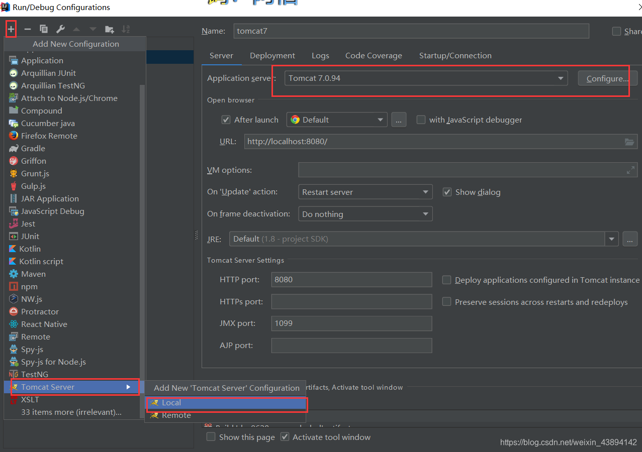Viewport: 642px width, 452px height.
Task: Open the On 'Update' action dropdown
Action: click(365, 192)
